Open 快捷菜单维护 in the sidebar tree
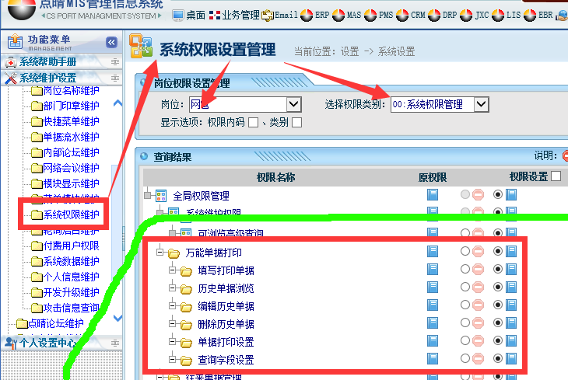Viewport: 568px width, 380px height. (65, 121)
